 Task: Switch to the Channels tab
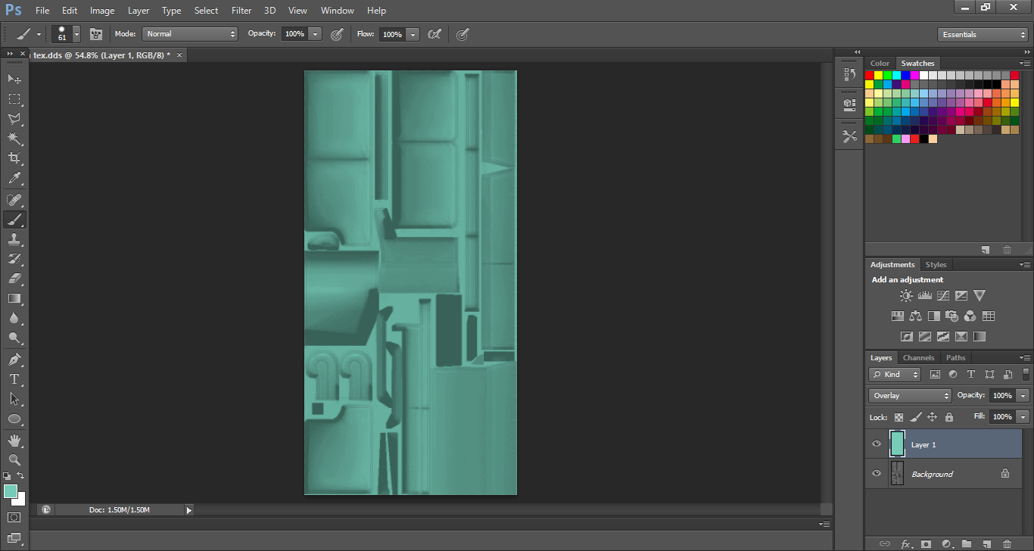pyautogui.click(x=918, y=358)
